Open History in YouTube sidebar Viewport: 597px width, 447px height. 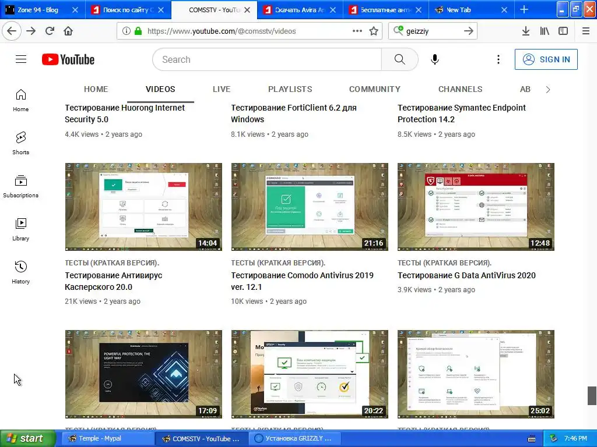coord(20,272)
